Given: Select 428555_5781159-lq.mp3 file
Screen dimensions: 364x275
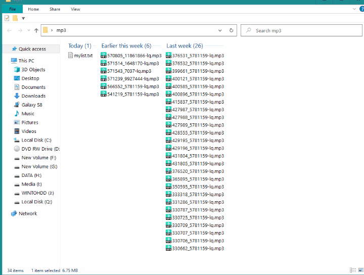Looking at the screenshot, I should [x=195, y=133].
